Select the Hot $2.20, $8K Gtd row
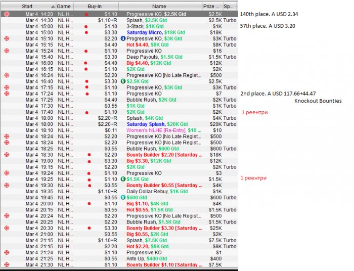Image resolution: width=354 pixels, height=271 pixels. 119,246
